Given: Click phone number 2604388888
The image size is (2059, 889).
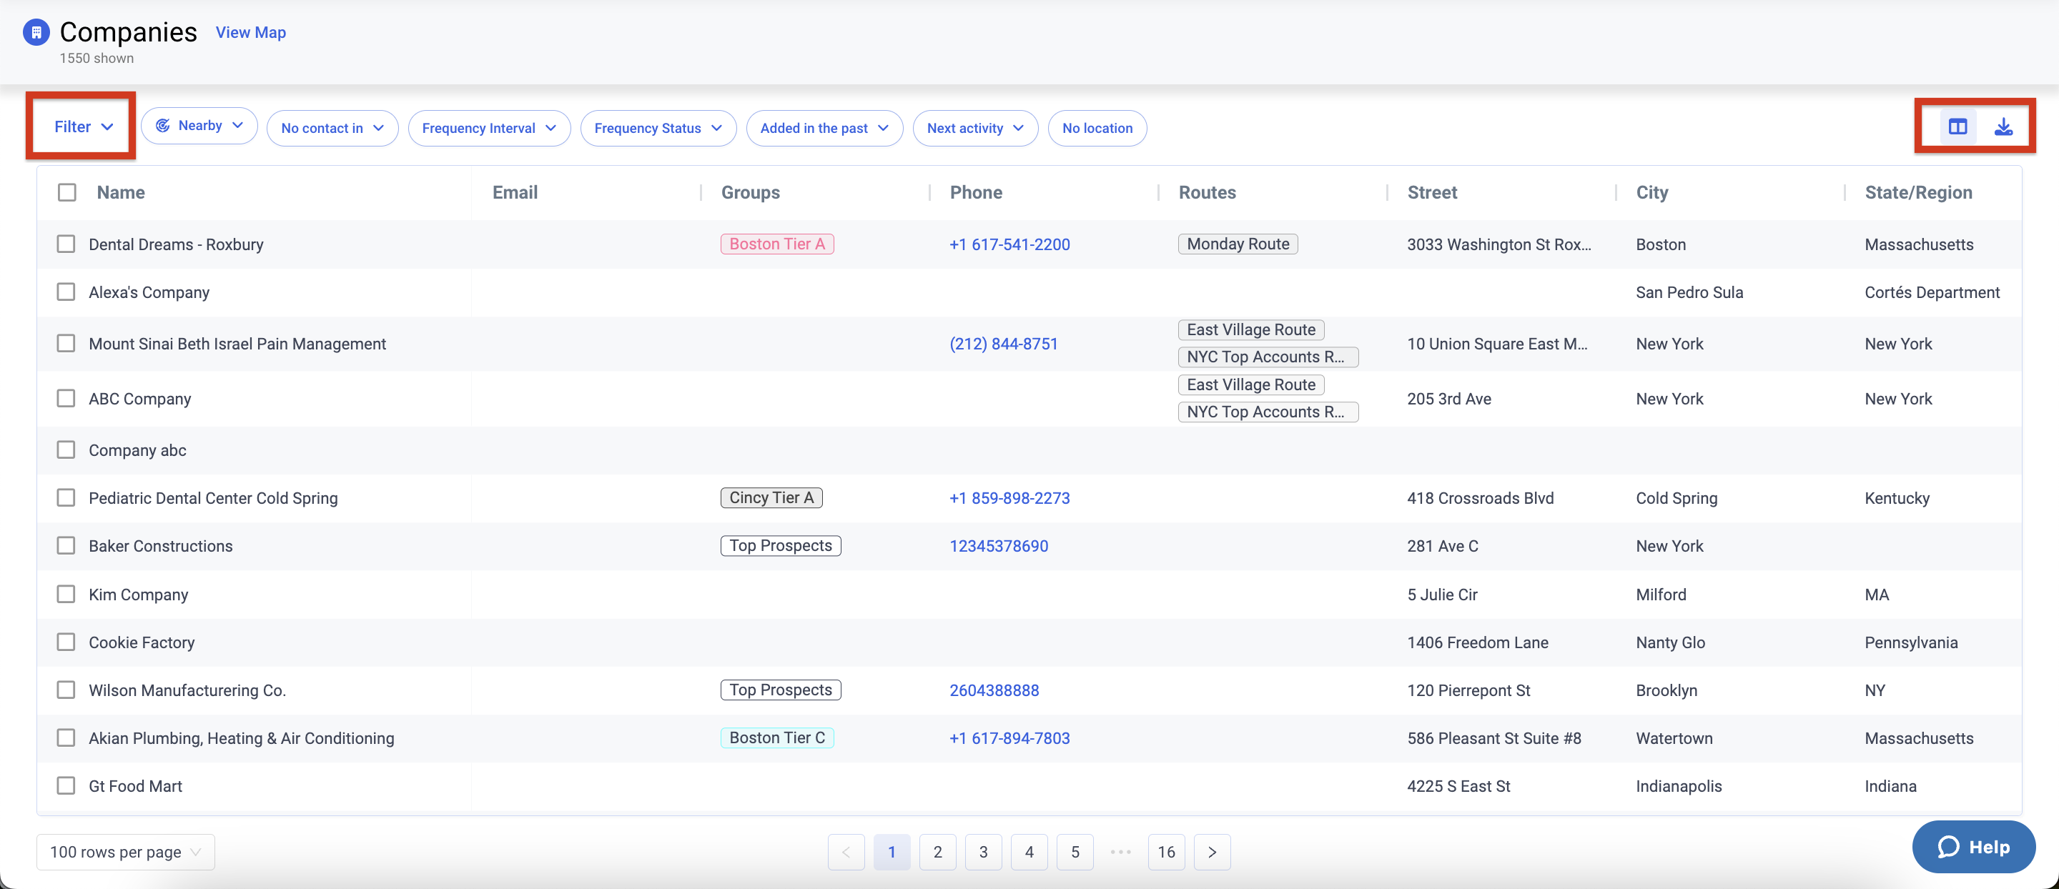Looking at the screenshot, I should click(994, 690).
